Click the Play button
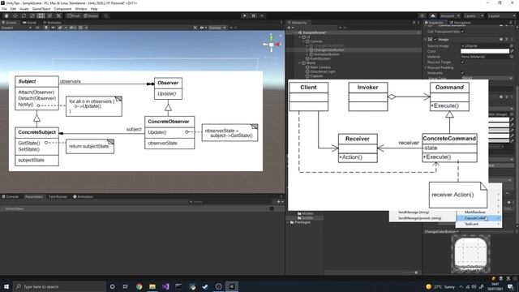 [245, 16]
